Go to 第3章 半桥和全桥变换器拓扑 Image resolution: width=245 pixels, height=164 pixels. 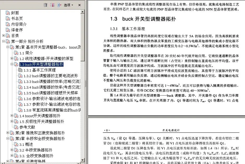click(40, 139)
